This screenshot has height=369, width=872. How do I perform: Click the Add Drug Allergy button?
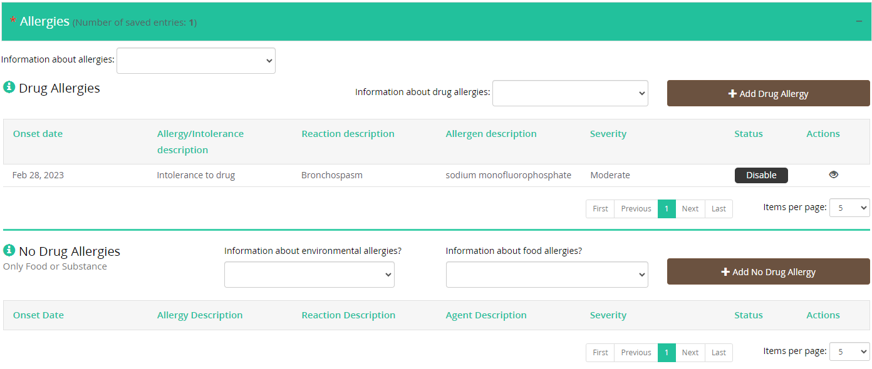coord(768,93)
